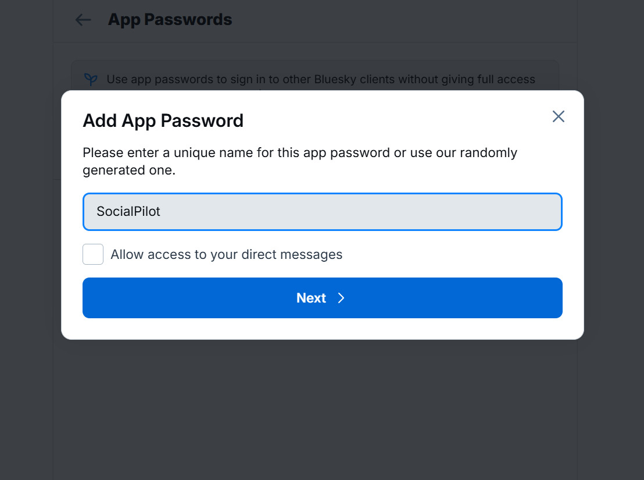644x480 pixels.
Task: Enable the direct messages access checkbox
Action: [93, 254]
